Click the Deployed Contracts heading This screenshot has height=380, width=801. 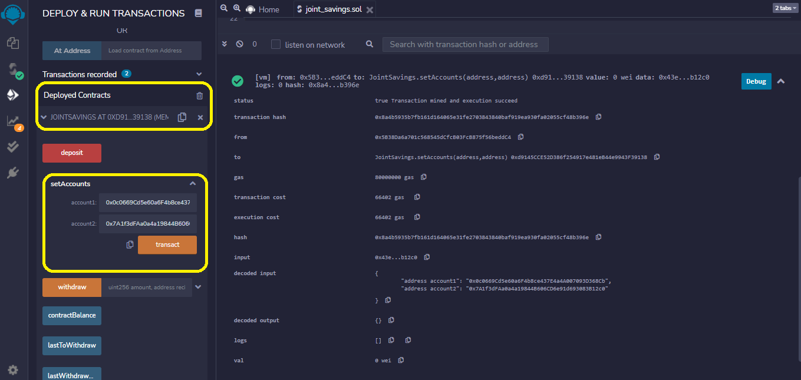[x=77, y=95]
